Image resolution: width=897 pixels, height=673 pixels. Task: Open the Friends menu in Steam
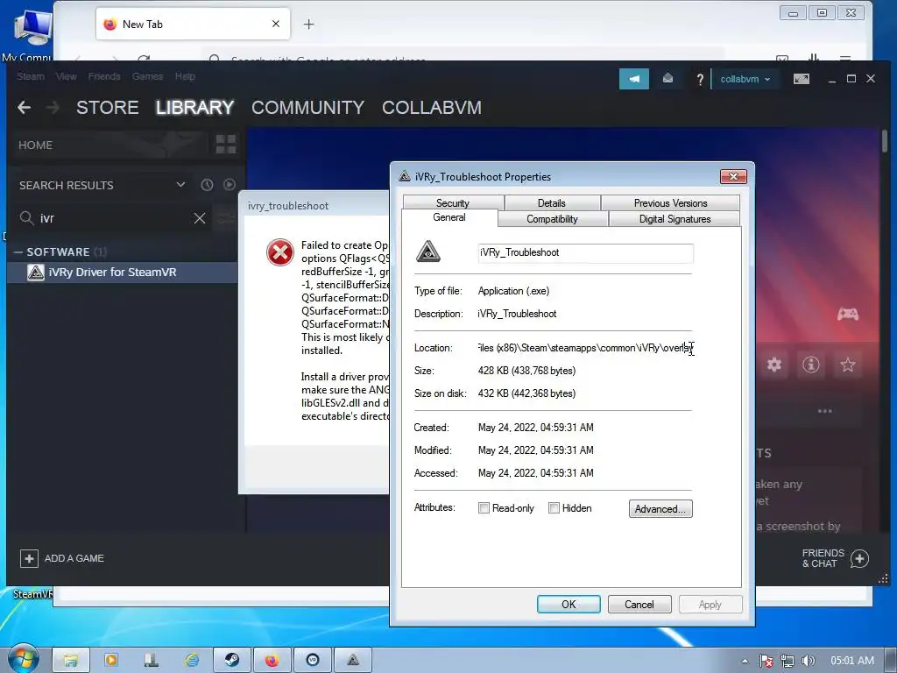pos(104,76)
